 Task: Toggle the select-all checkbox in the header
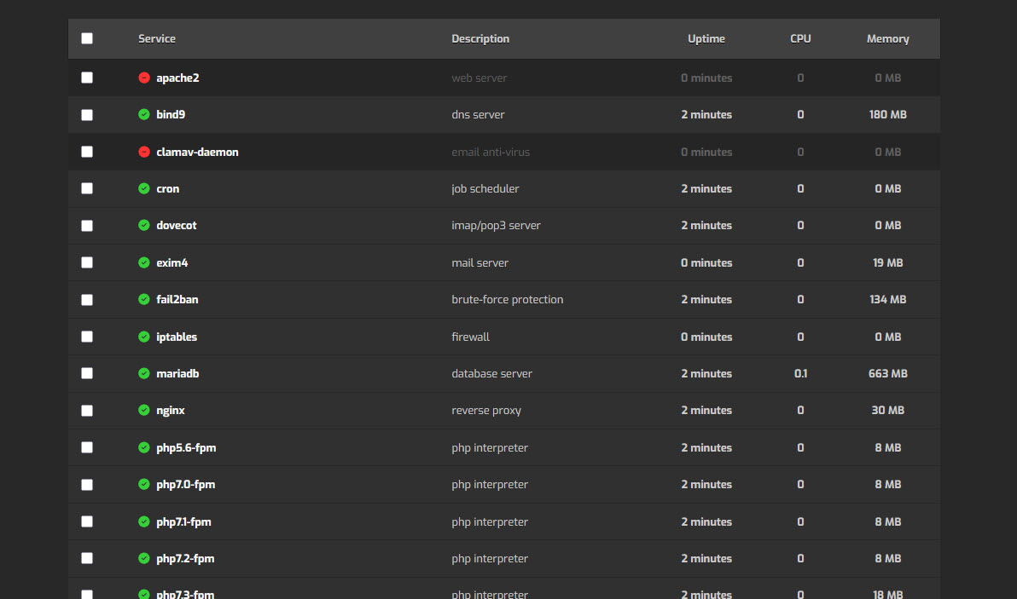click(x=87, y=38)
